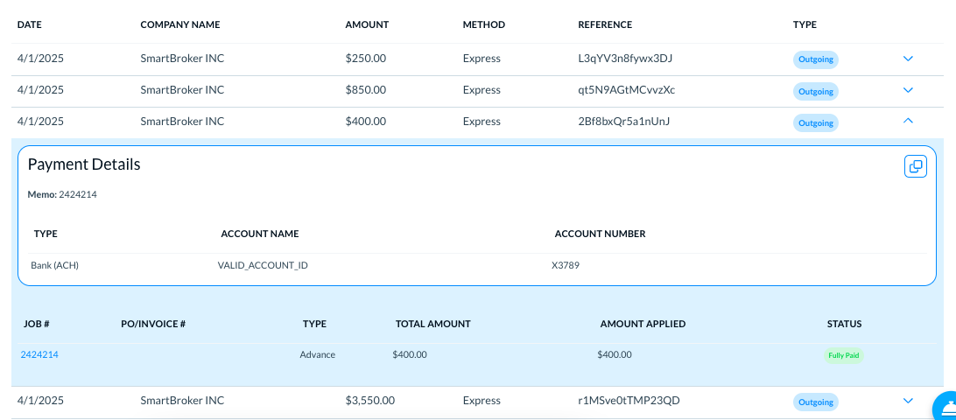Screen dimensions: 956x420
Task: Expand the $3,550.00 payment row chevron
Action: point(908,401)
